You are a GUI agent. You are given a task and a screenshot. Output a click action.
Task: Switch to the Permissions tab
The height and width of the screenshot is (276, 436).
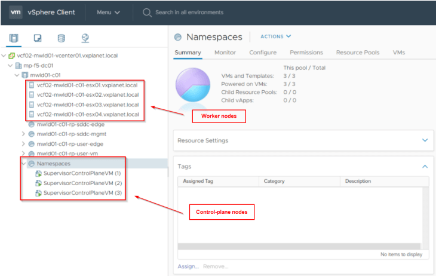(x=306, y=53)
